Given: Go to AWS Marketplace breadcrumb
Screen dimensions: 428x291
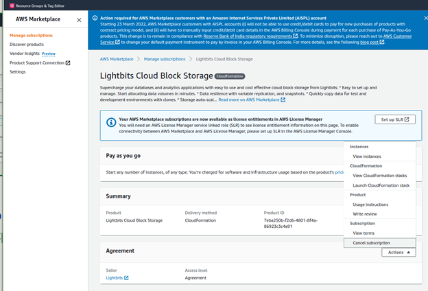Looking at the screenshot, I should coord(117,59).
